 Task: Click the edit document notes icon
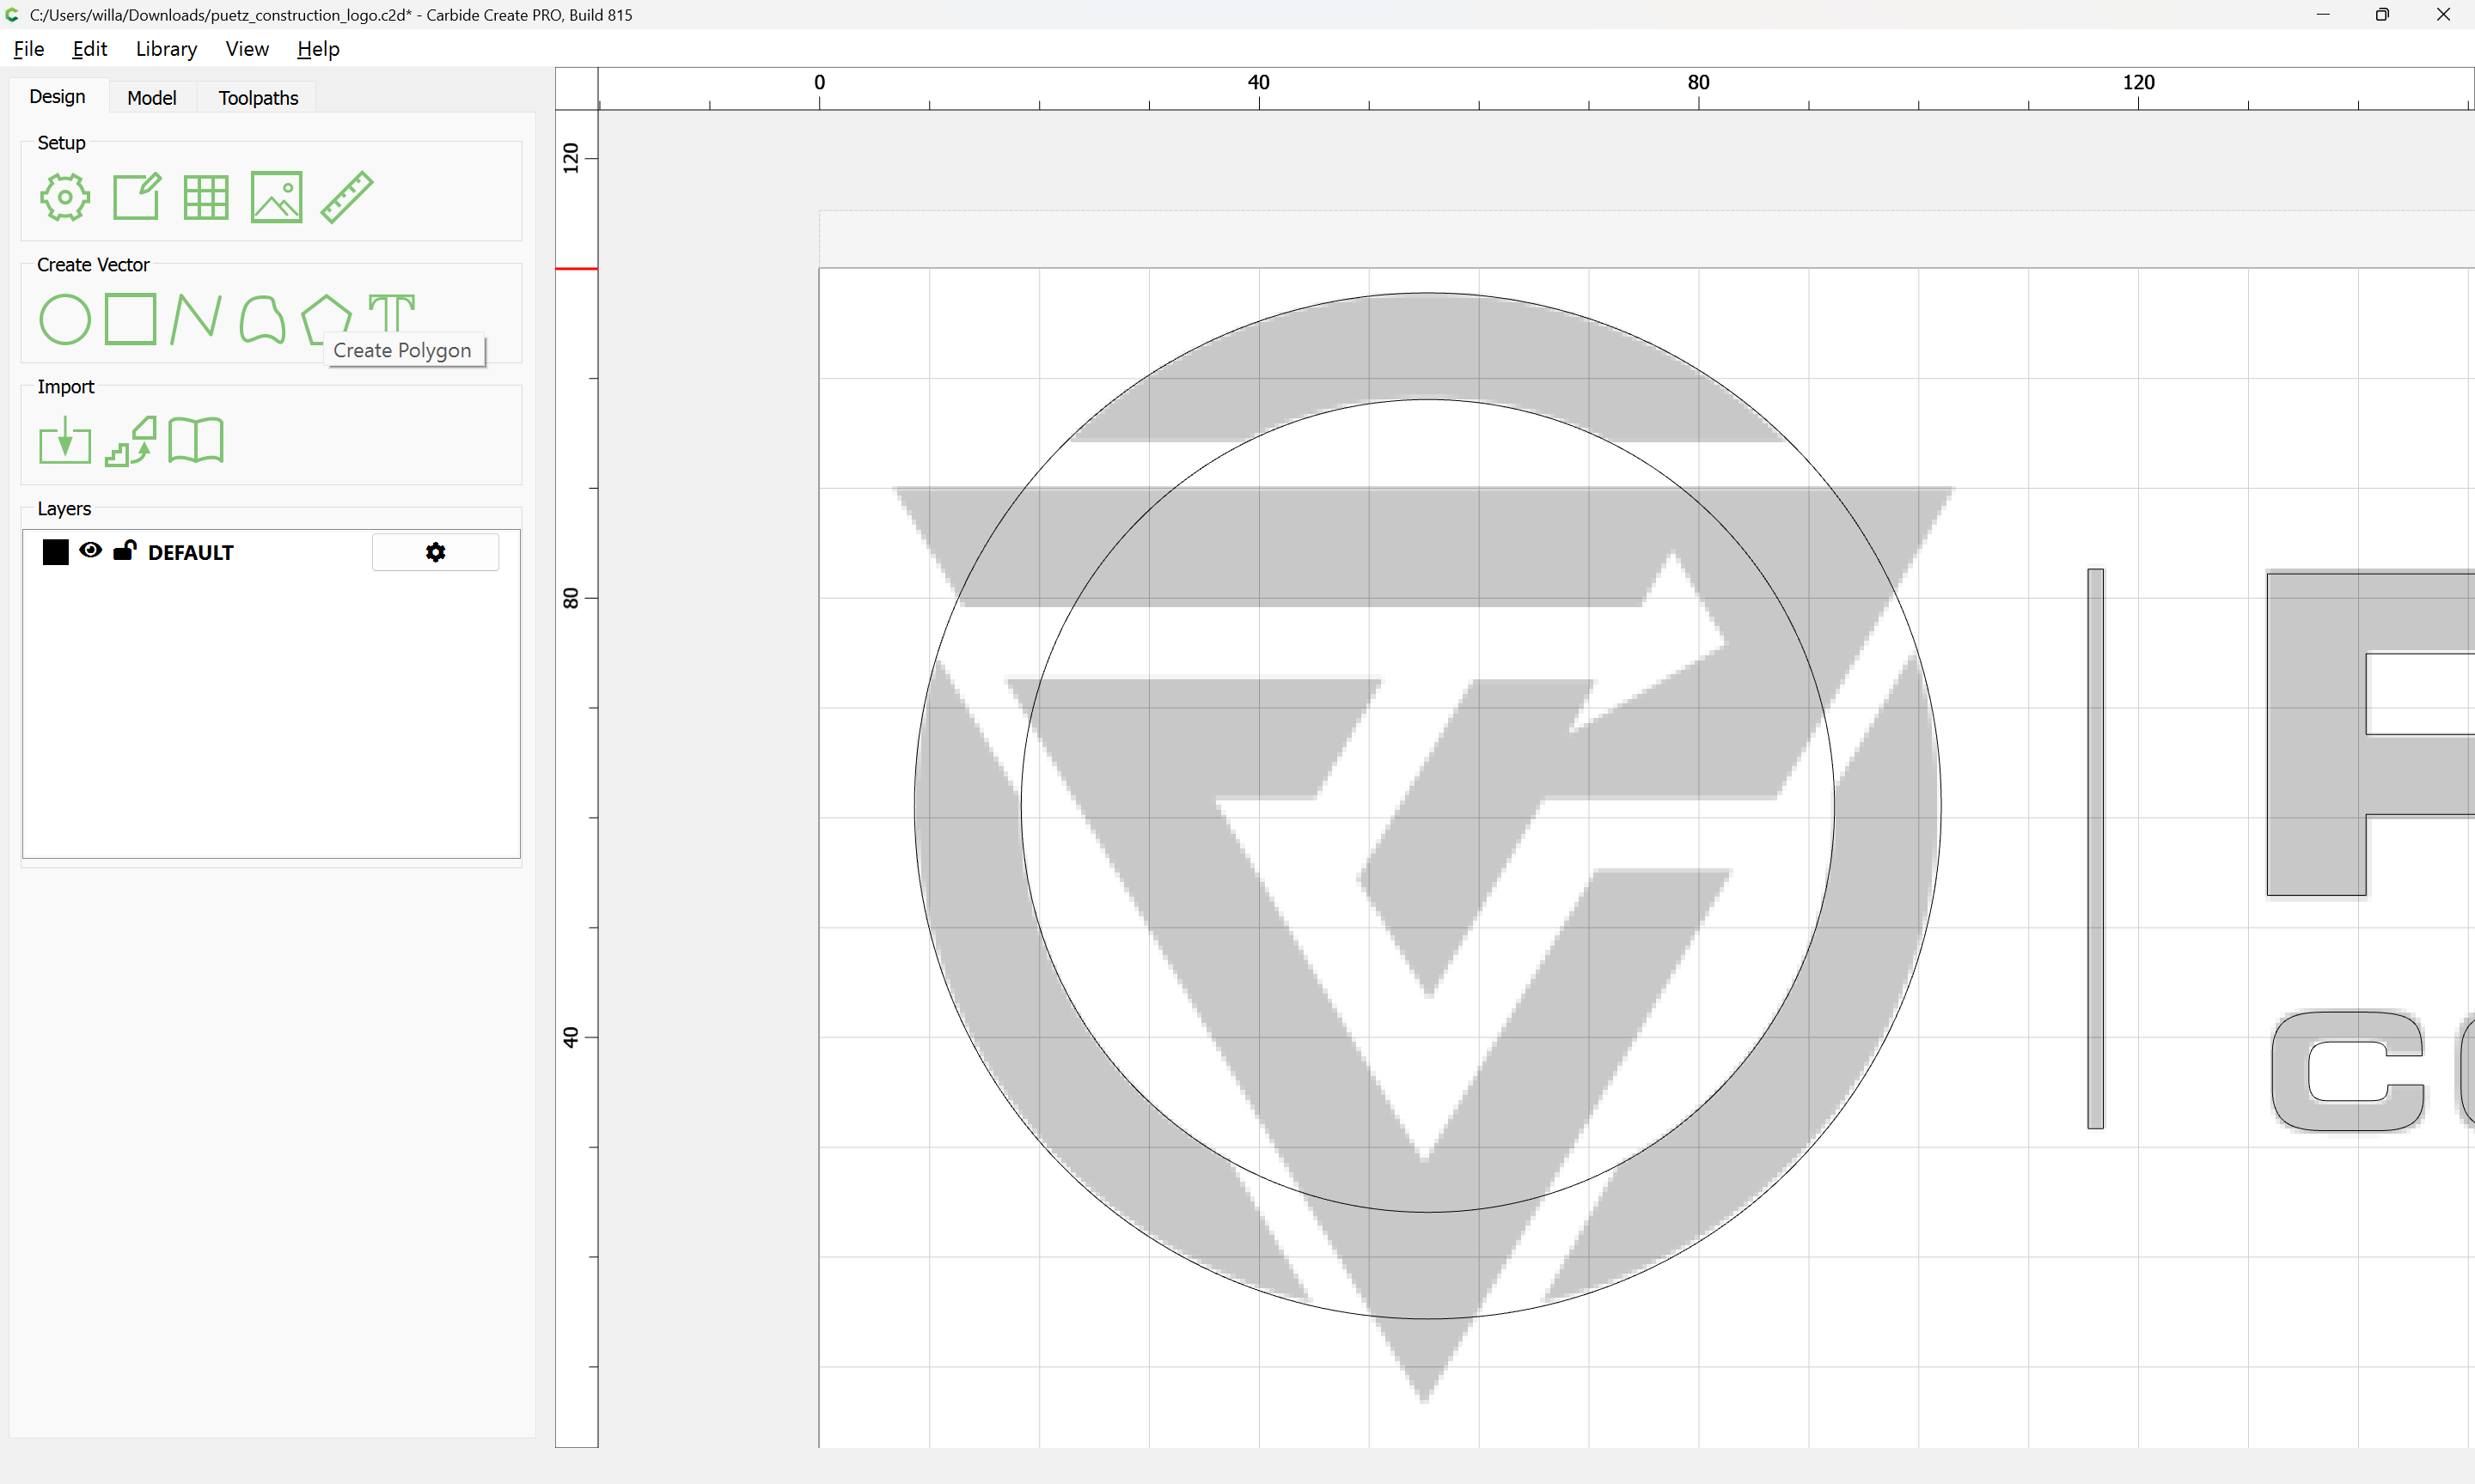point(136,197)
